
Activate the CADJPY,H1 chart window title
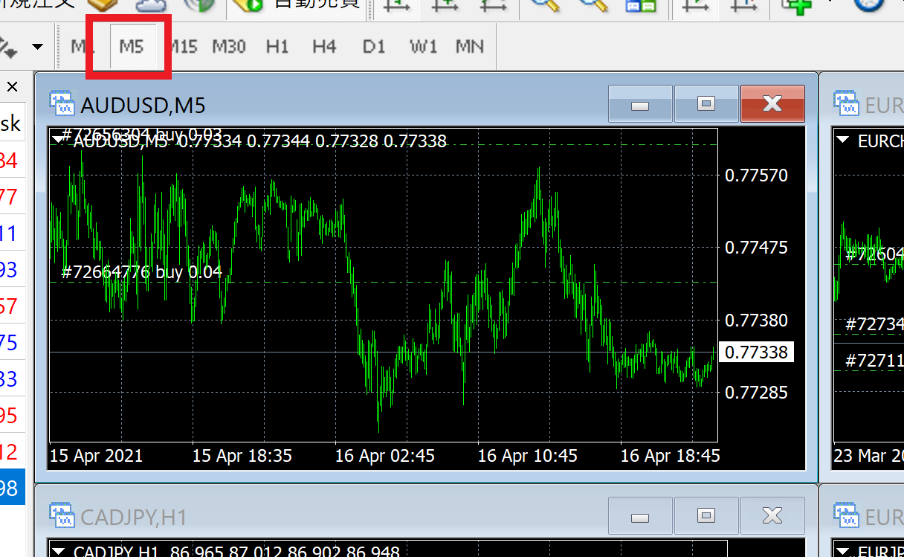134,517
